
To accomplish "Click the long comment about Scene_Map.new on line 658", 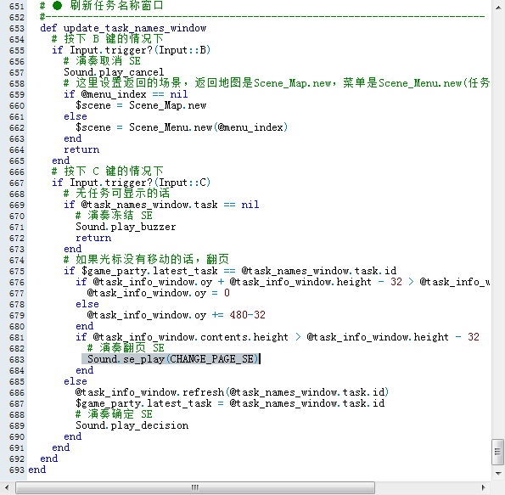I will (x=277, y=83).
